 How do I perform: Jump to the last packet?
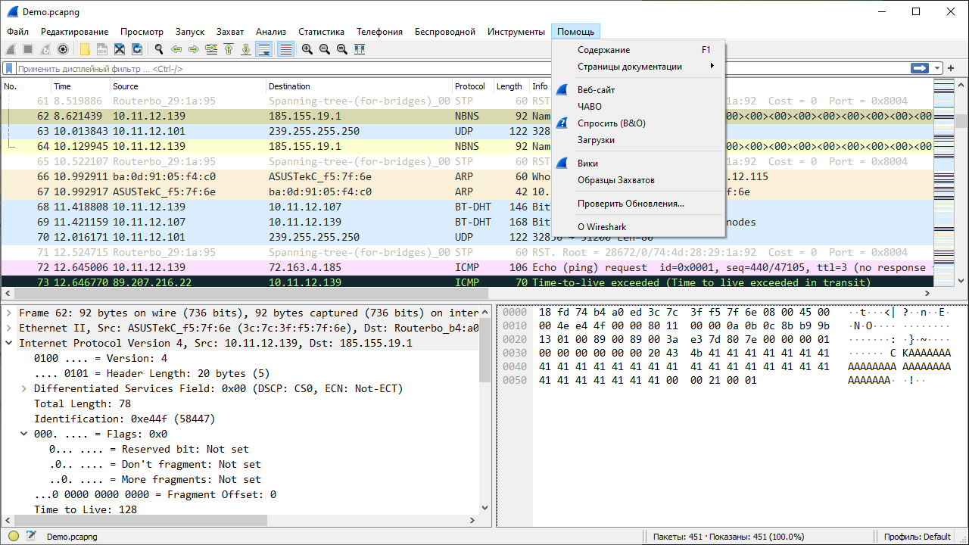(x=246, y=49)
